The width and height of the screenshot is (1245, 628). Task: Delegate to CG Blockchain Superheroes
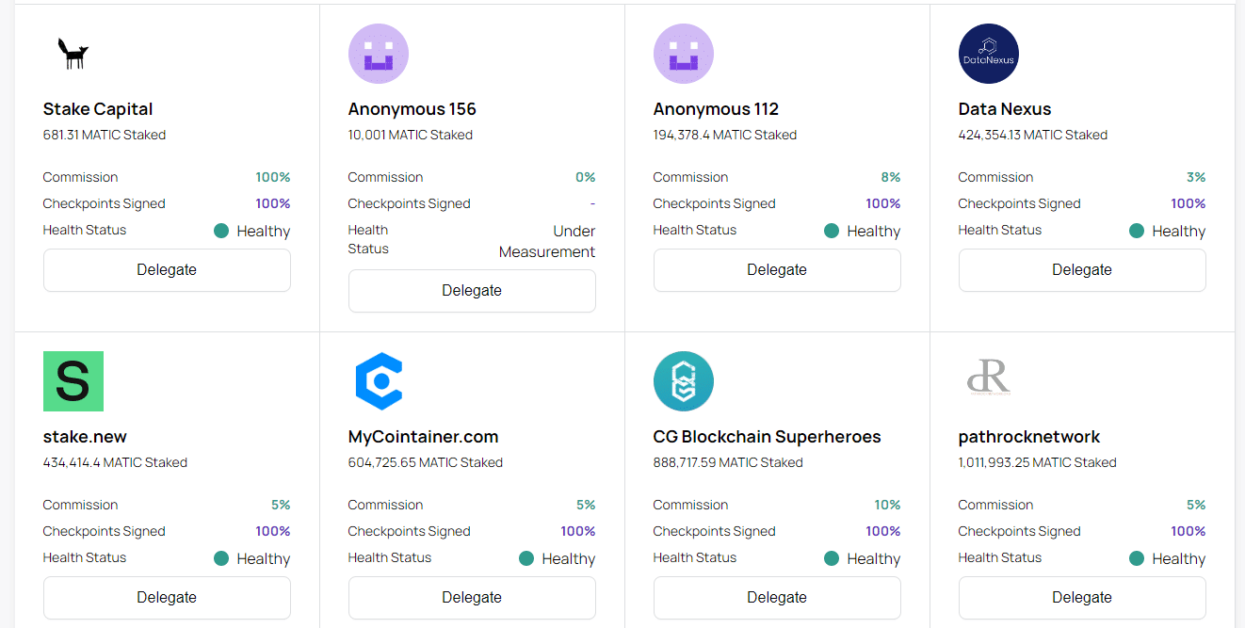point(777,598)
